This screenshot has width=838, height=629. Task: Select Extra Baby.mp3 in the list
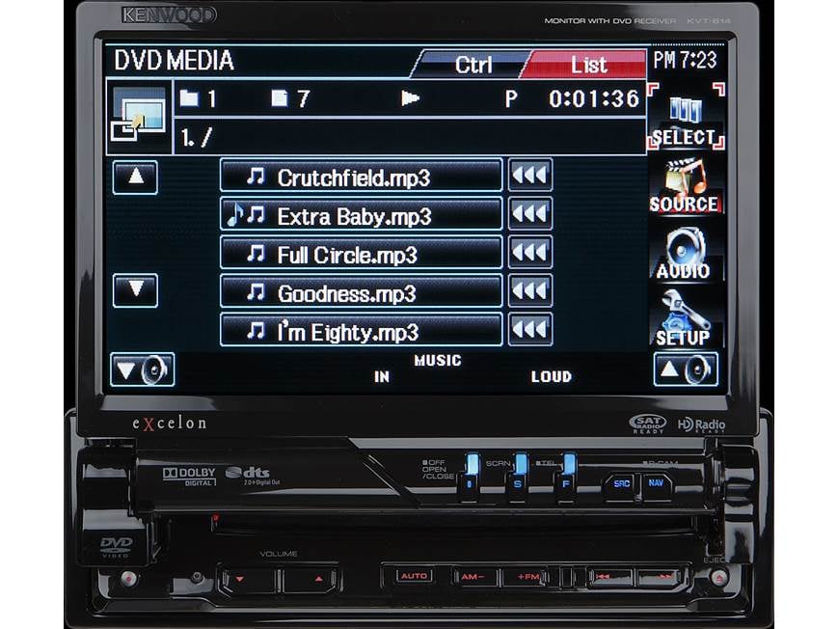click(362, 214)
